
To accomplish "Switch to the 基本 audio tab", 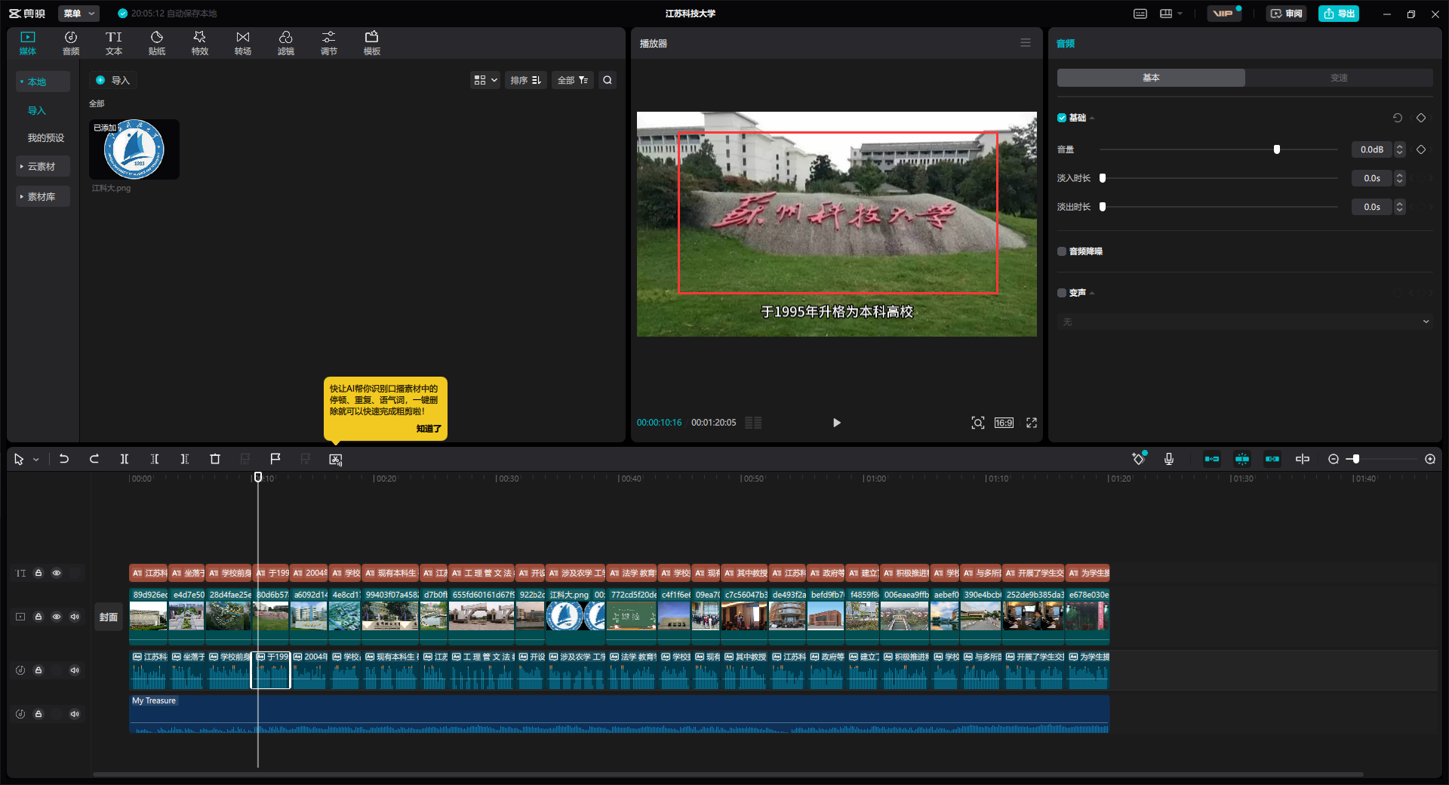I will click(x=1151, y=78).
